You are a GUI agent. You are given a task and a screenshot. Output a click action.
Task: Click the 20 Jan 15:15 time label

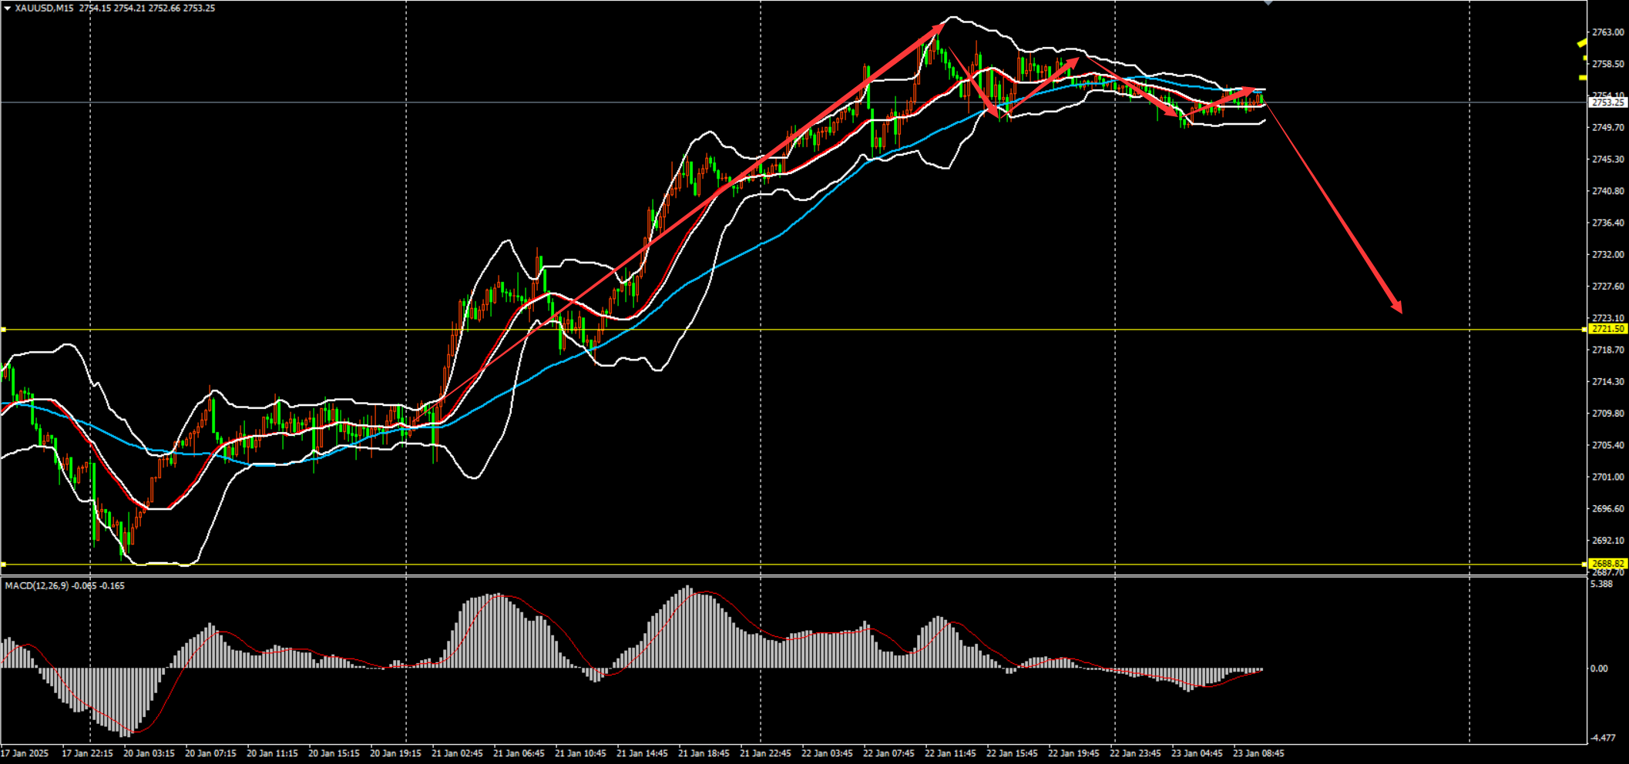click(x=334, y=753)
